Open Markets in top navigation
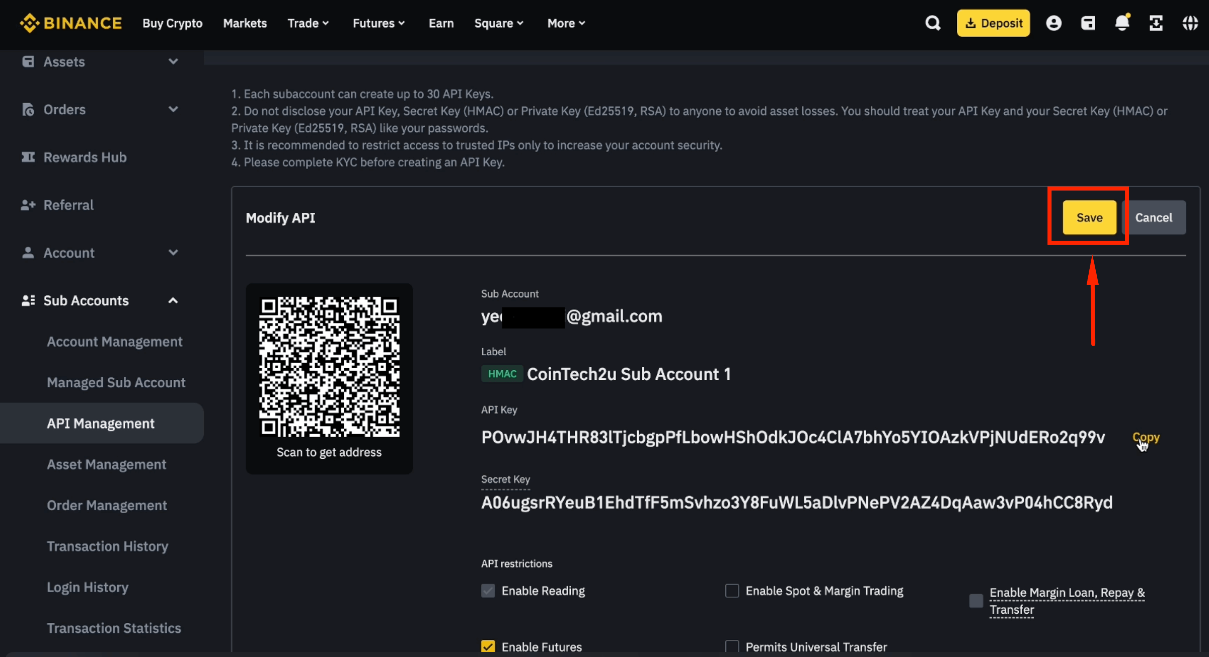This screenshot has width=1209, height=657. point(245,23)
